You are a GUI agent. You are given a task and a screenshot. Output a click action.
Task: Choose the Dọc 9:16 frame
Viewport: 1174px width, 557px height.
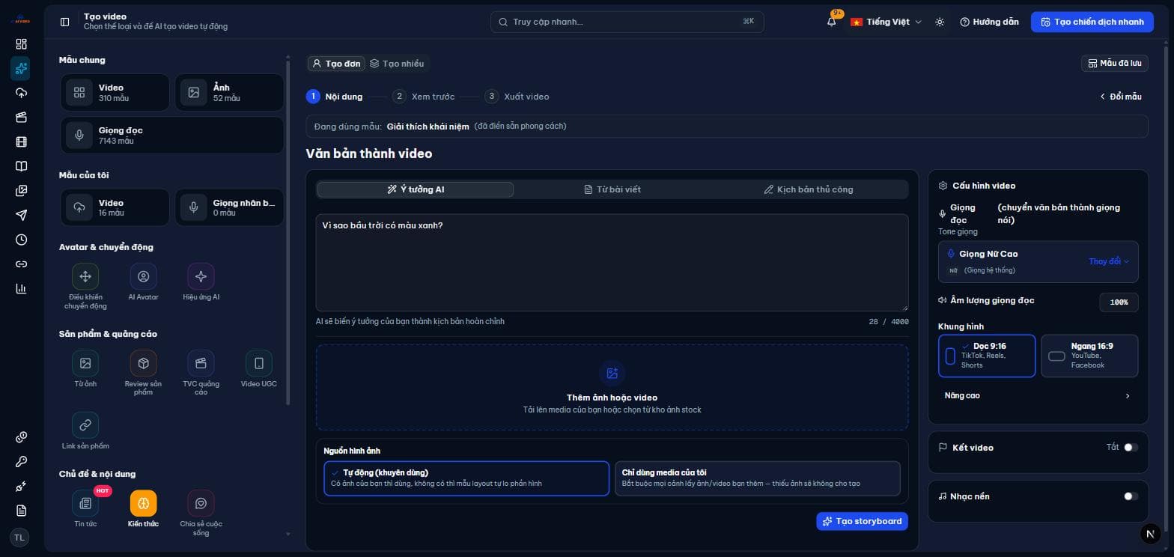point(987,356)
